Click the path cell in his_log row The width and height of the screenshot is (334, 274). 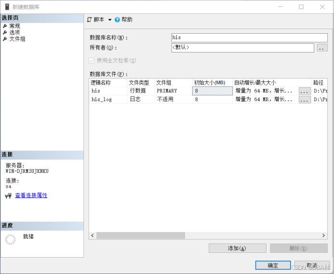coord(320,99)
